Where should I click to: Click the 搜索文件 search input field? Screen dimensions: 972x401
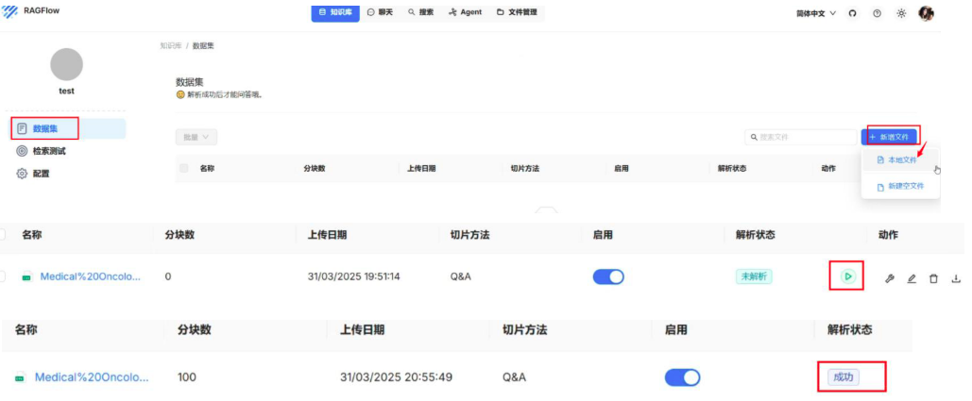(x=800, y=137)
